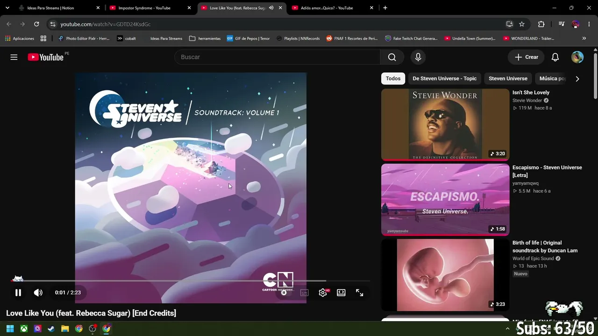
Task: Open the GIF de Pepos Tenor bookmark
Action: pyautogui.click(x=248, y=38)
